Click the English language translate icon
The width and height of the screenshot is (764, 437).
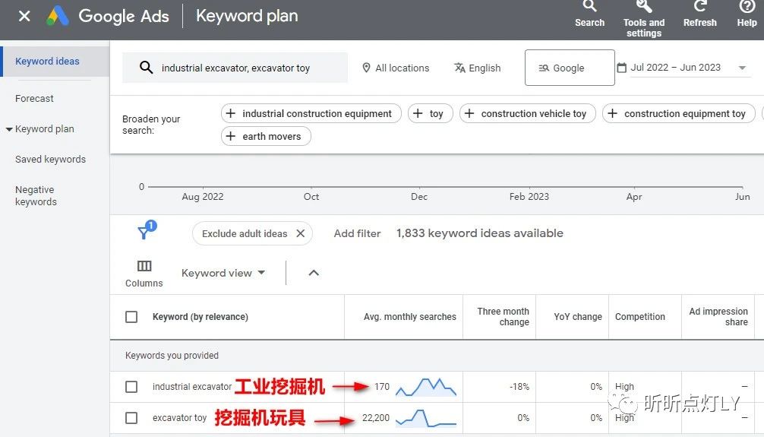[459, 68]
